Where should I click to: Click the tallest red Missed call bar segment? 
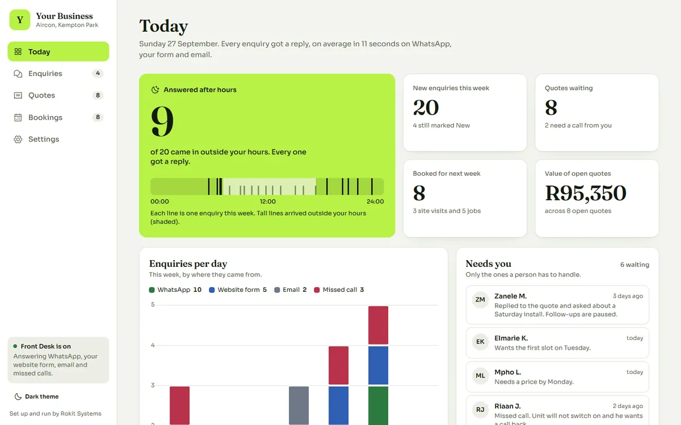378,325
